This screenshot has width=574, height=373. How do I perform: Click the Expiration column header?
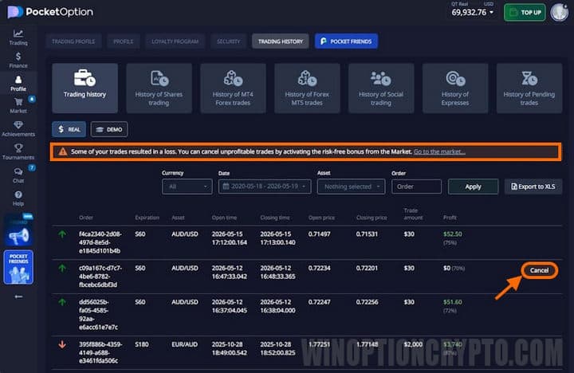point(147,218)
